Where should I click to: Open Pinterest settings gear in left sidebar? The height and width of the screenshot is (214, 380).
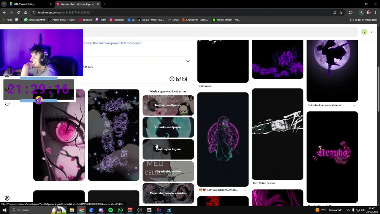7,198
